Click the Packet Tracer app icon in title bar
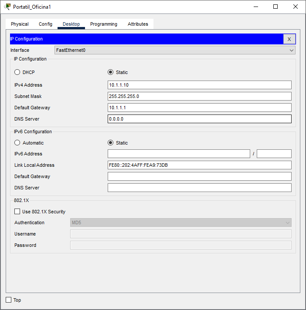Image resolution: width=306 pixels, height=310 pixels. click(x=7, y=7)
